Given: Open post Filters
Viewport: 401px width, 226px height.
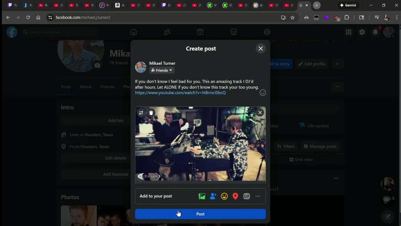Looking at the screenshot, I should coord(286,146).
